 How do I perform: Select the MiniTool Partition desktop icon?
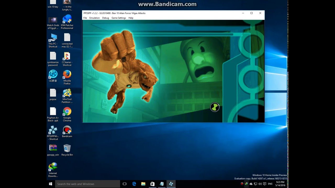click(x=67, y=96)
